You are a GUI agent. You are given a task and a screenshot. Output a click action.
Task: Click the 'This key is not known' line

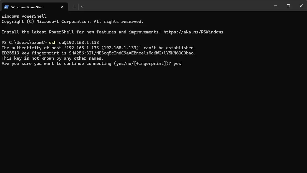[x=53, y=58]
